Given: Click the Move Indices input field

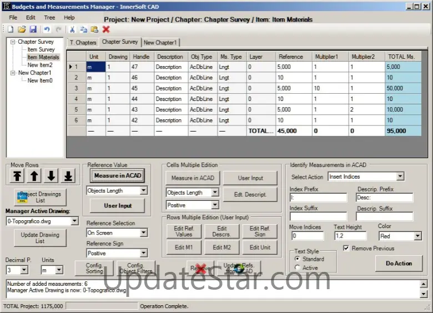Looking at the screenshot, I should pyautogui.click(x=308, y=236).
